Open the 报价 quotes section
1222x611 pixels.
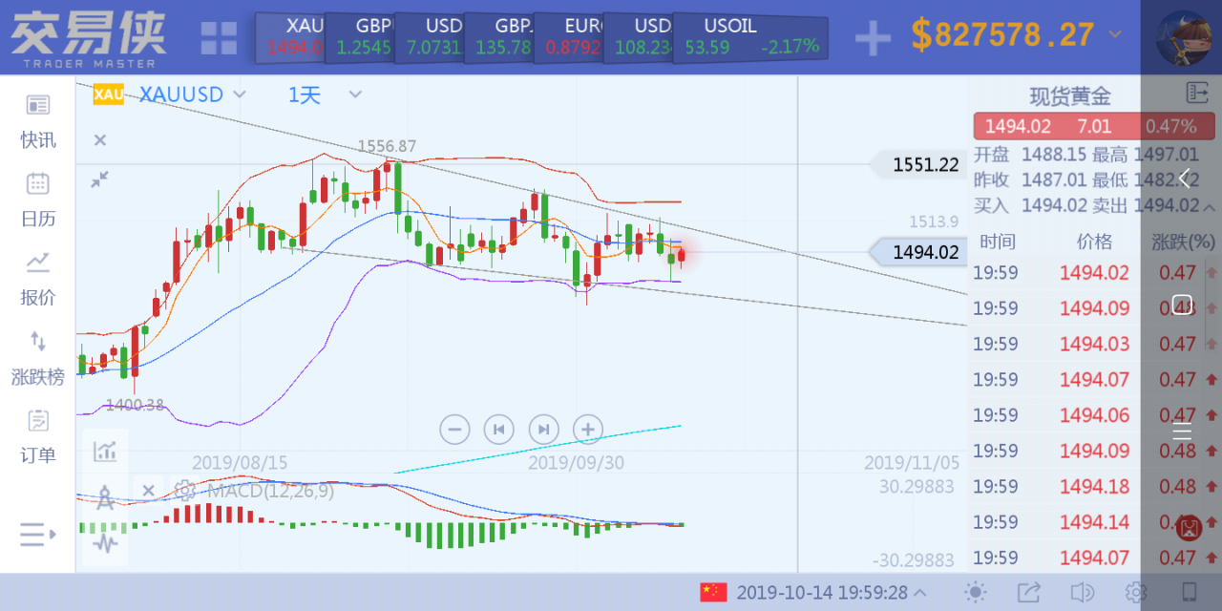(x=38, y=279)
